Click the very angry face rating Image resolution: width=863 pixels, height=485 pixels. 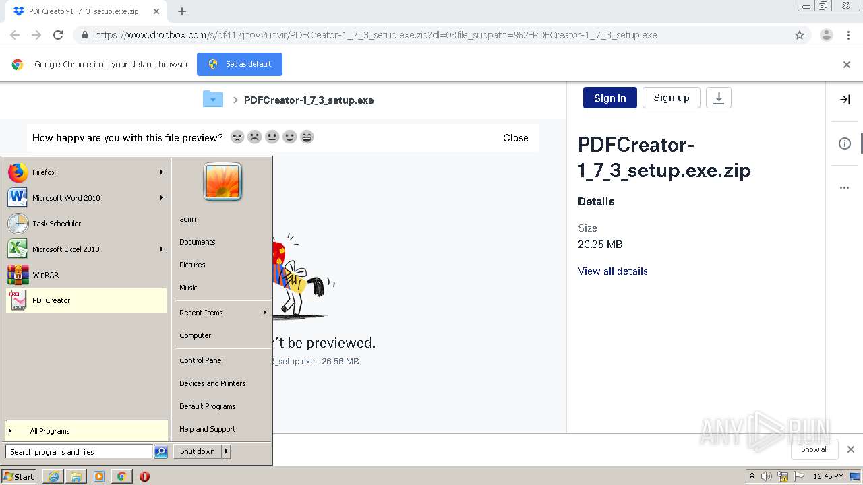pyautogui.click(x=237, y=137)
